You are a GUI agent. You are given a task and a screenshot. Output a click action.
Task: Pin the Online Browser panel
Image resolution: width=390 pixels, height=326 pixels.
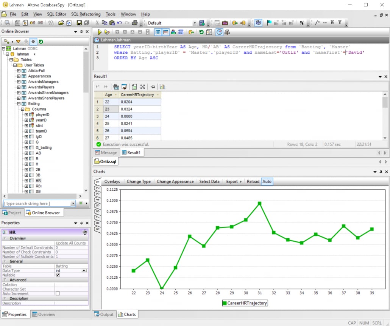pos(81,31)
